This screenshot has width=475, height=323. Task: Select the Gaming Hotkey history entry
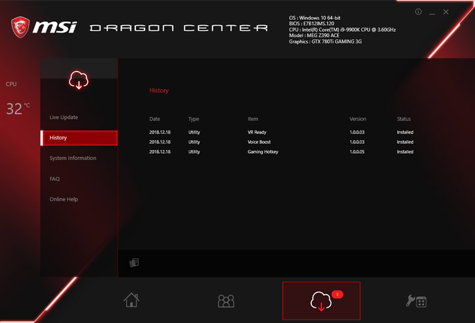(281, 152)
